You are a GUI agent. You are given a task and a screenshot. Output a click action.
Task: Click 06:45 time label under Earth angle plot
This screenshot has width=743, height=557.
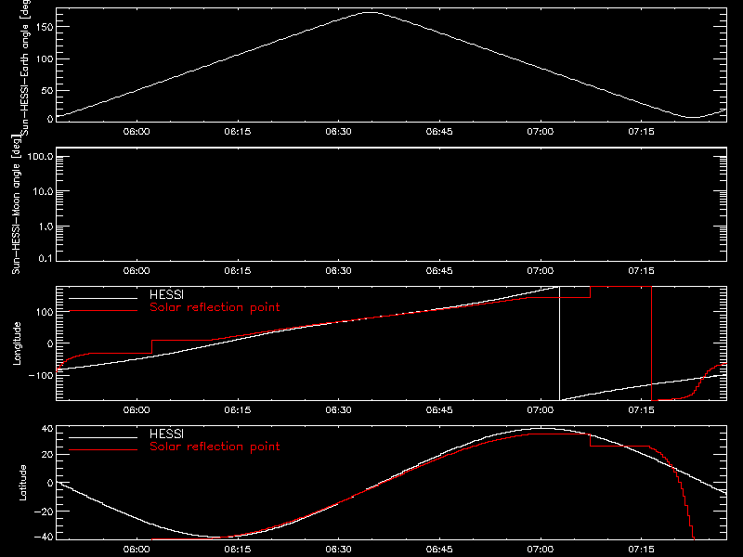pos(439,131)
